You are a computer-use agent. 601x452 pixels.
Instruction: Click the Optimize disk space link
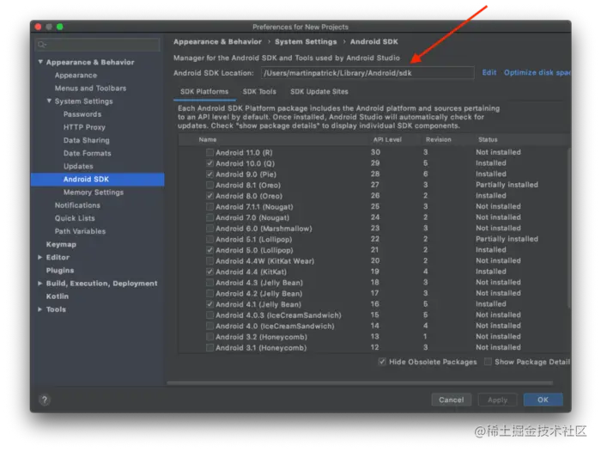coord(537,72)
